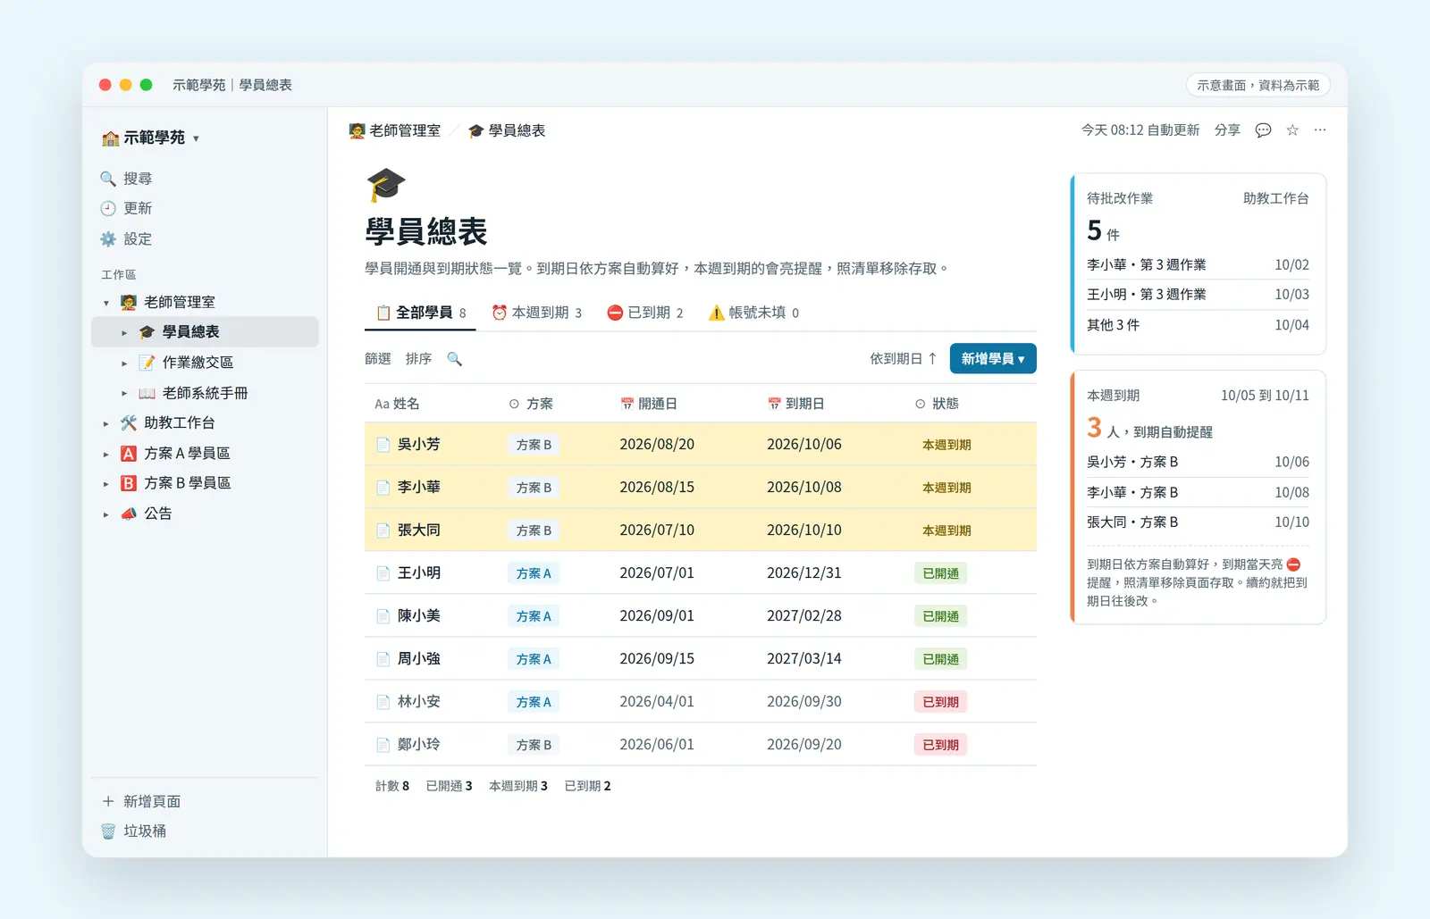The image size is (1430, 919).
Task: Toggle the 依到期日 sort order
Action: (x=904, y=359)
